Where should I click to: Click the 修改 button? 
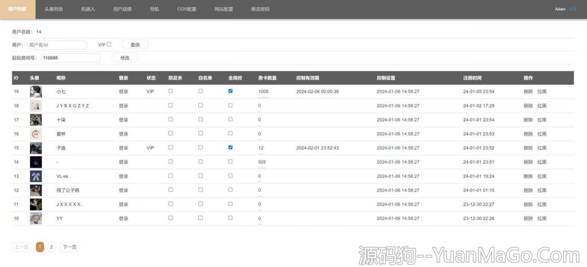point(124,58)
